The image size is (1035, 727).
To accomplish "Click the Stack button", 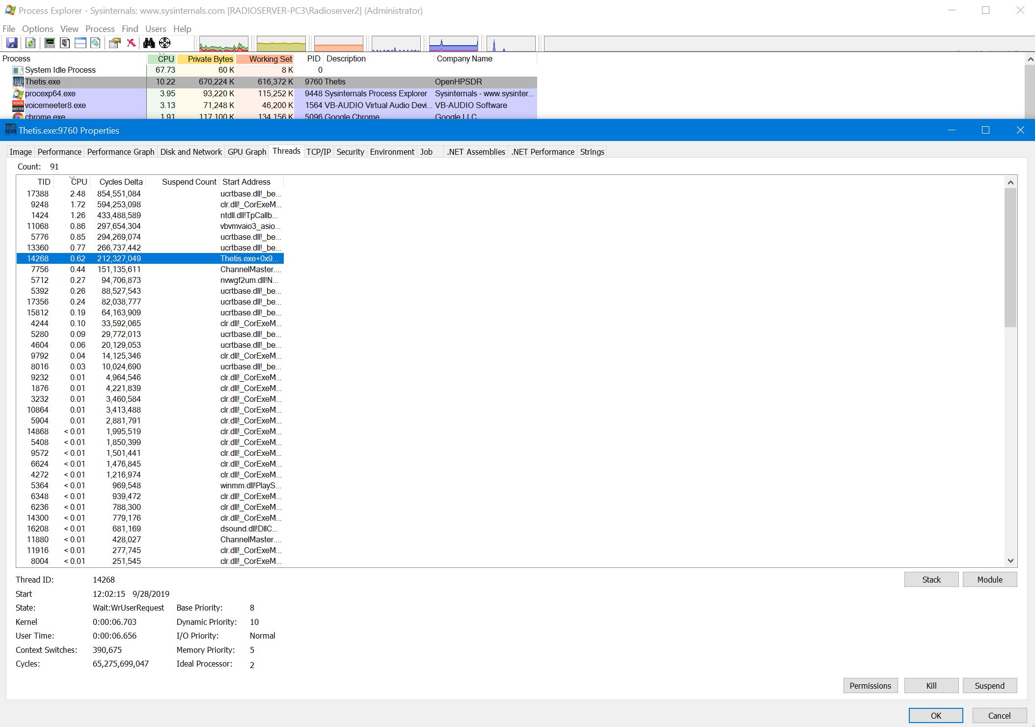I will click(931, 580).
